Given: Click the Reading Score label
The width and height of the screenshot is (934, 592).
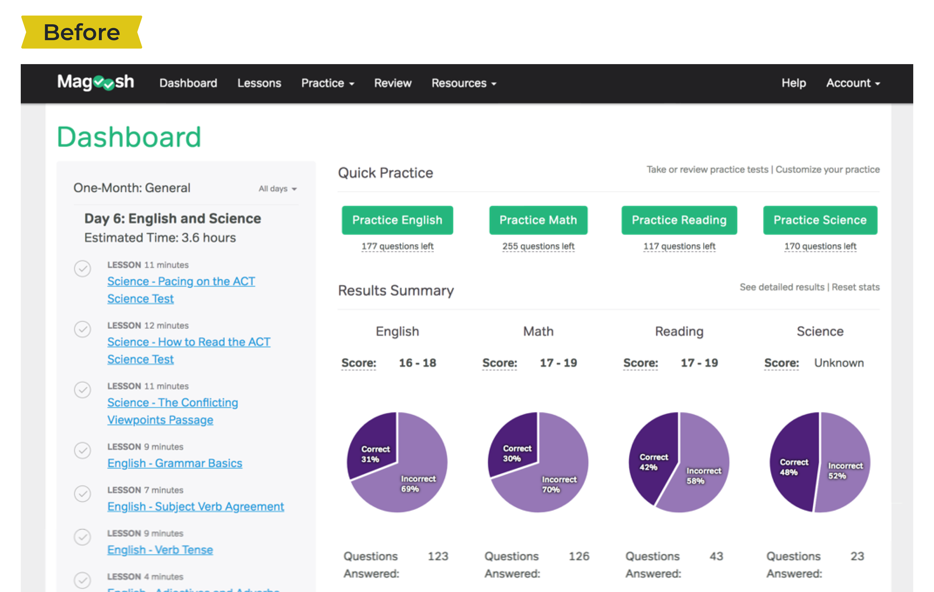Looking at the screenshot, I should (641, 363).
